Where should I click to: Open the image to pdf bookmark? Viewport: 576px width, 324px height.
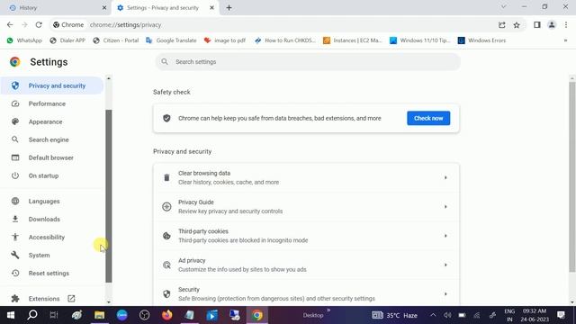tap(225, 40)
